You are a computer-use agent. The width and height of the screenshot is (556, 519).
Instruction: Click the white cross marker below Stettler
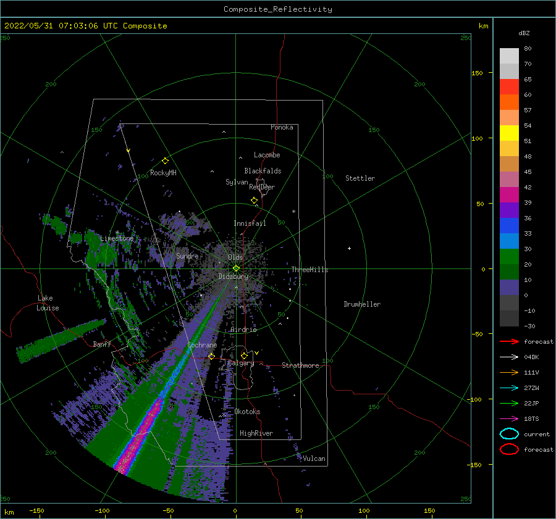[x=349, y=248]
